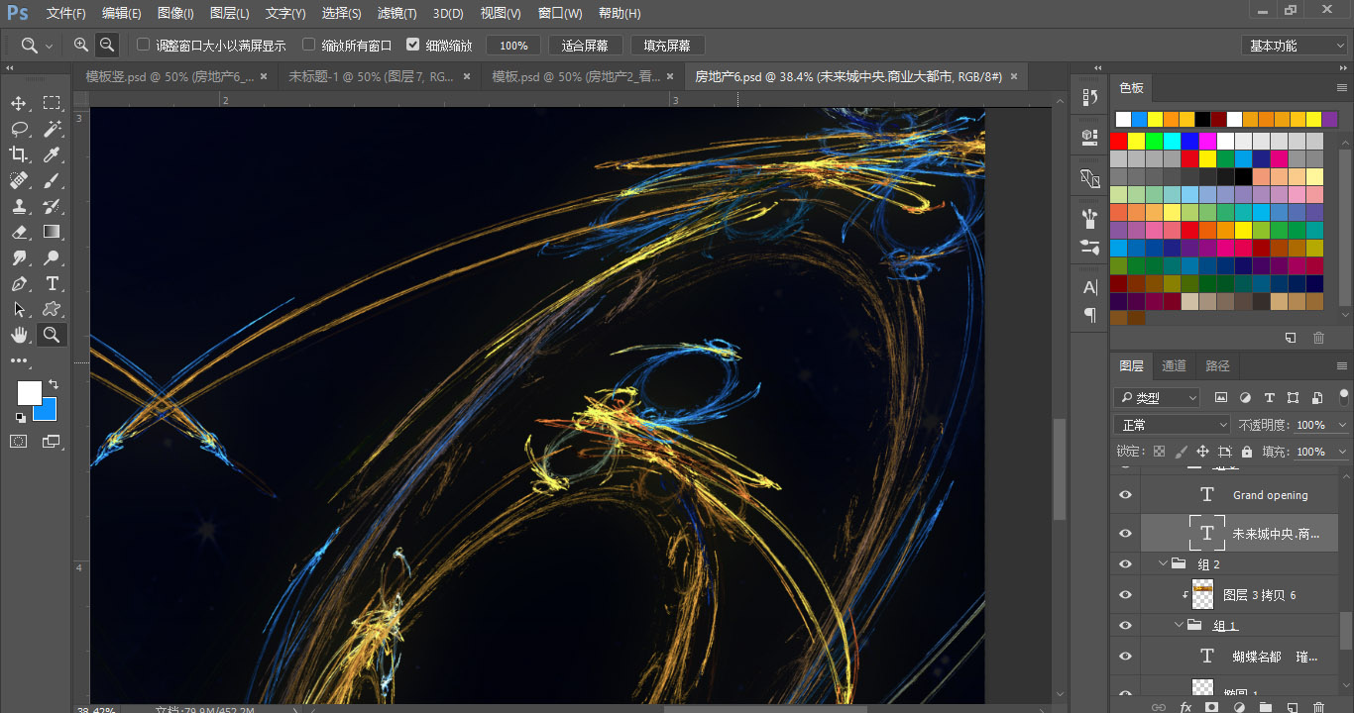Filter layers by type layers icon

[1269, 398]
